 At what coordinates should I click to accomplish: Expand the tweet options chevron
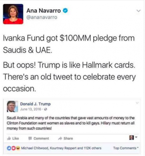[x=138, y=11]
